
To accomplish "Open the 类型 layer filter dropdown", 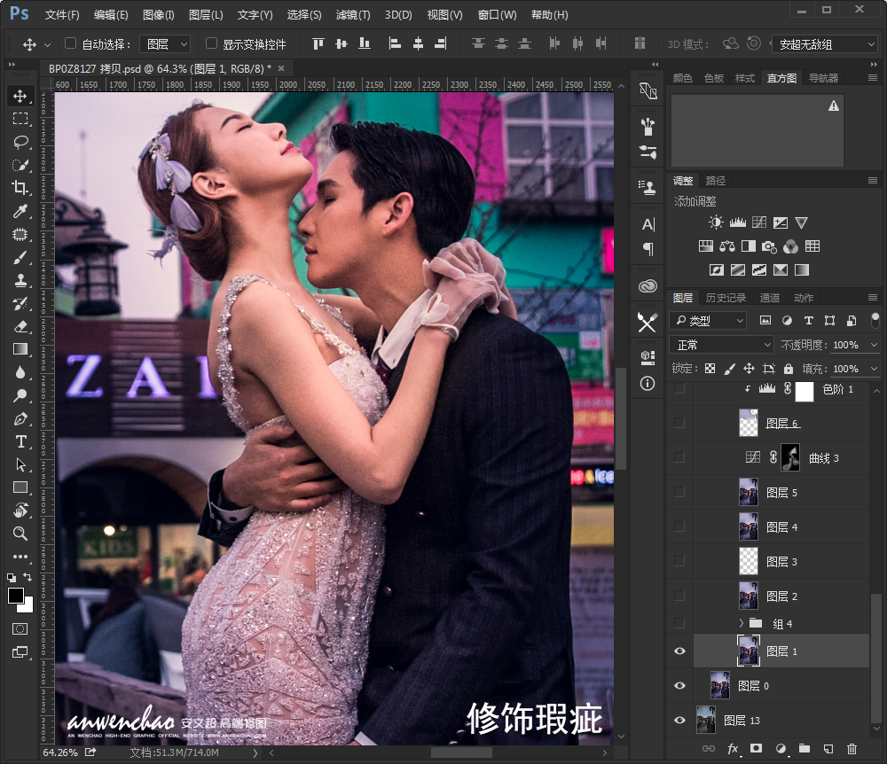I will [708, 321].
